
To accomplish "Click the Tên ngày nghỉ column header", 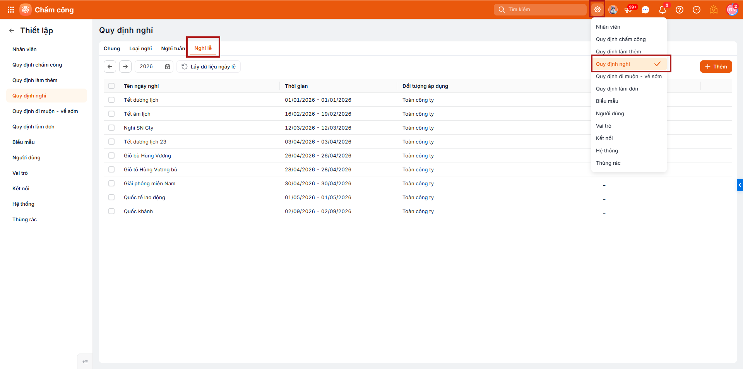I will point(141,86).
